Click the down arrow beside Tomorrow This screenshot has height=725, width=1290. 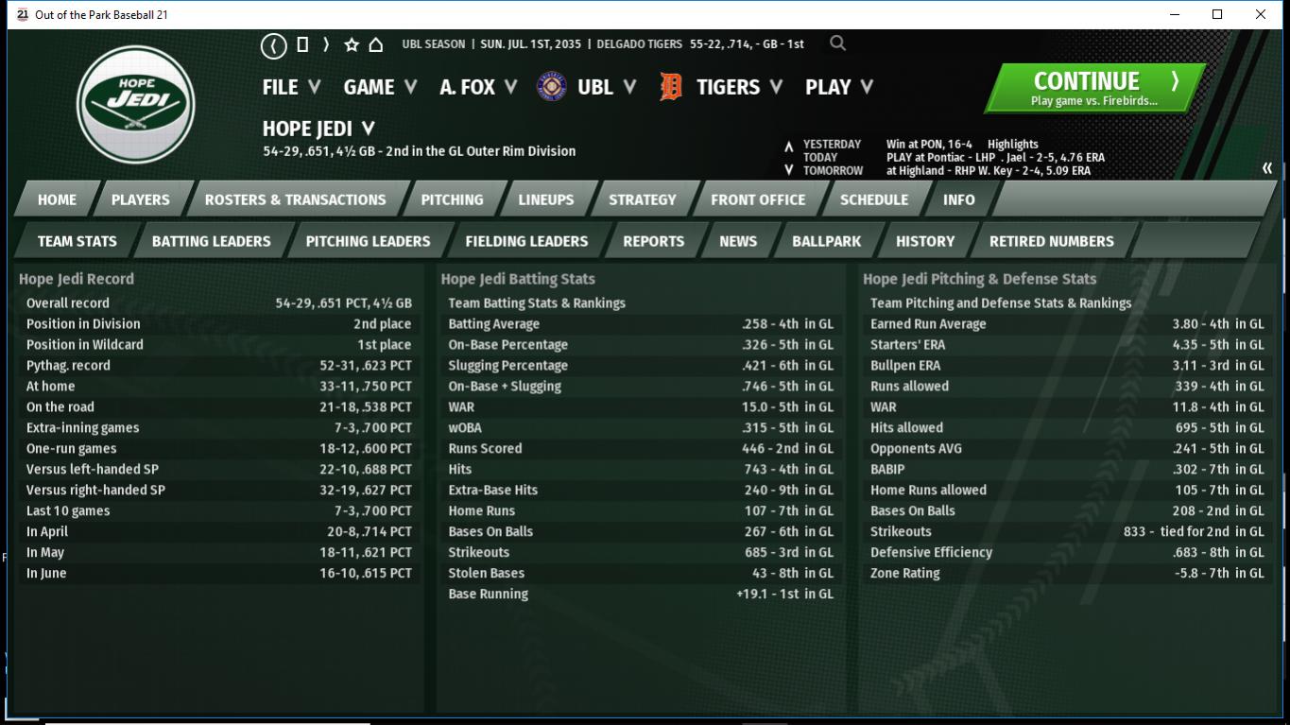788,170
